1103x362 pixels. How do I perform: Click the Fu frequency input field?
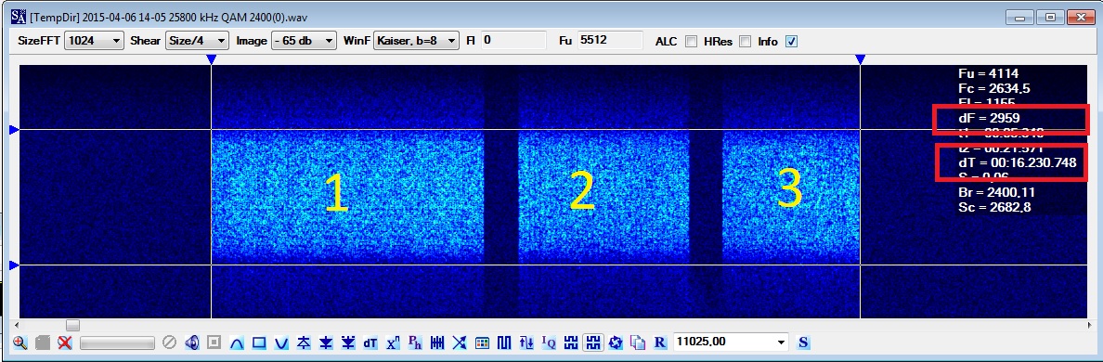[x=609, y=41]
